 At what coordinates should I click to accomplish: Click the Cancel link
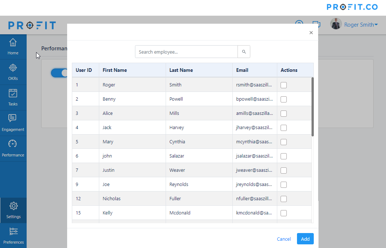(283, 239)
